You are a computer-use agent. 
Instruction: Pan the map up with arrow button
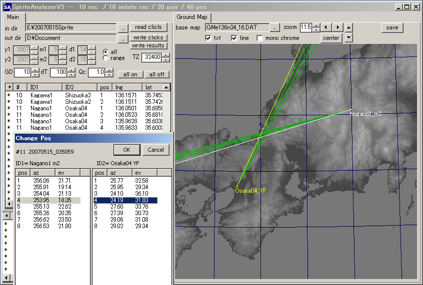pos(348,27)
